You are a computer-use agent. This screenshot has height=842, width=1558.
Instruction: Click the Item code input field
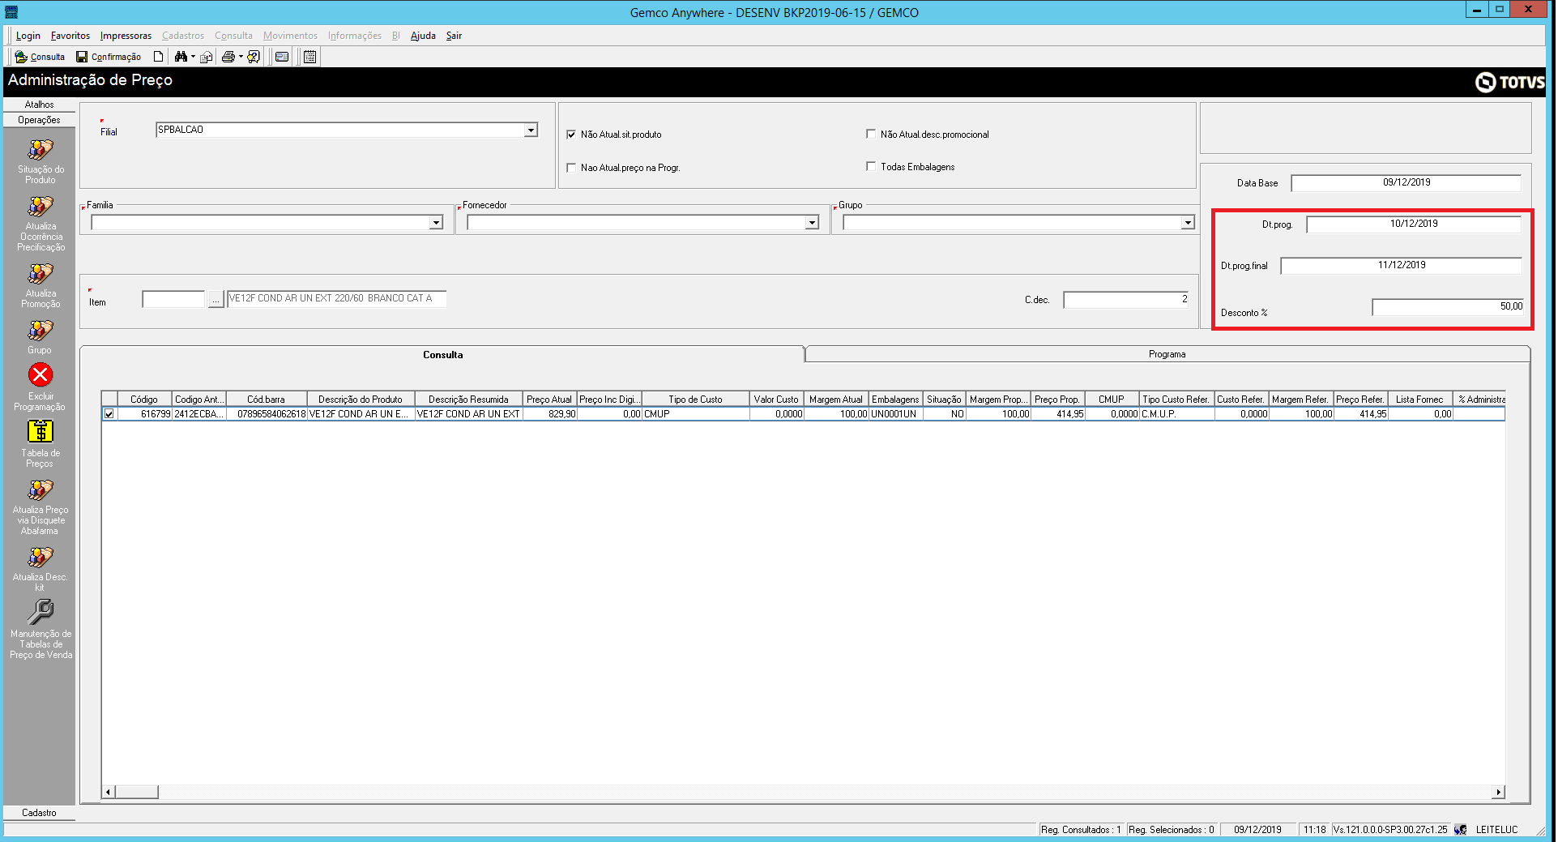click(173, 299)
